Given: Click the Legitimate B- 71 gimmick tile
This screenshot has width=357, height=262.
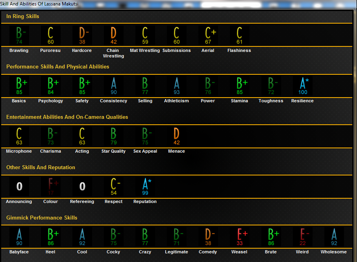Looking at the screenshot, I should pyautogui.click(x=176, y=237).
